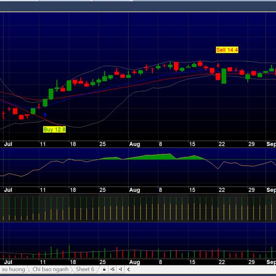Open the 'Chi bao nganh' sheet tab
The height and width of the screenshot is (276, 276).
click(x=50, y=269)
